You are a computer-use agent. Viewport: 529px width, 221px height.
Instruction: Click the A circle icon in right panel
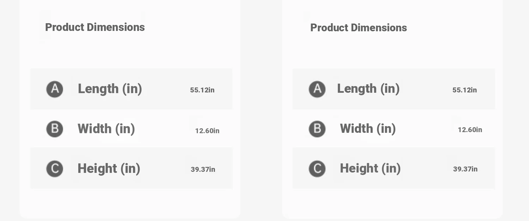click(x=317, y=89)
